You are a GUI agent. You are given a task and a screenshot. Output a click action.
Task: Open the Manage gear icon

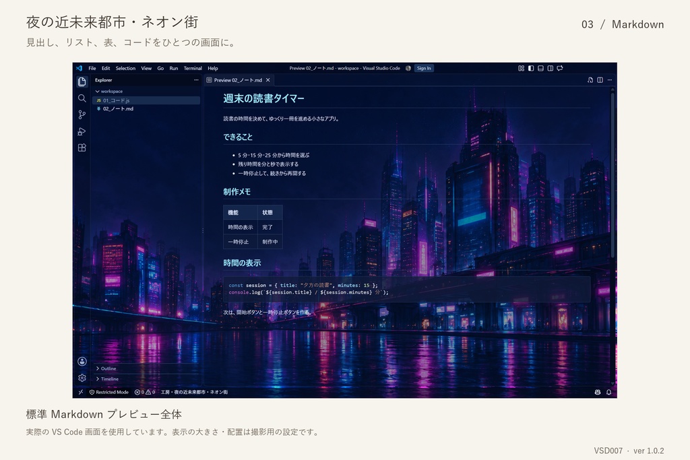coord(82,378)
